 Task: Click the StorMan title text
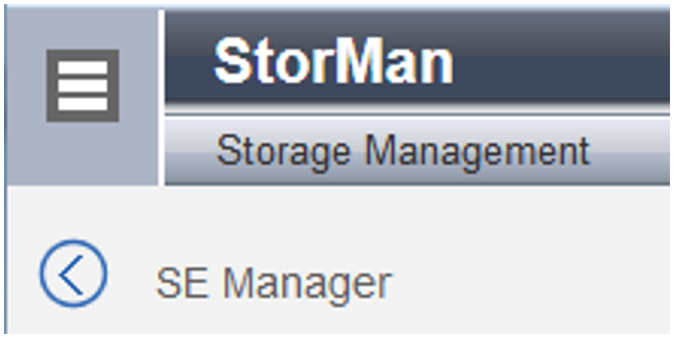click(x=333, y=61)
